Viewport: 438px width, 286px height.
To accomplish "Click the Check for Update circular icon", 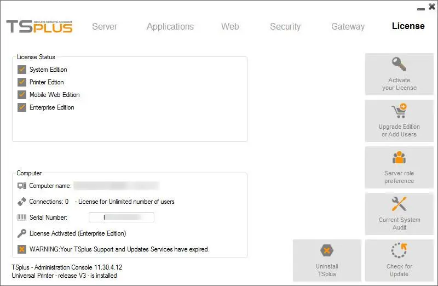I will (x=399, y=250).
